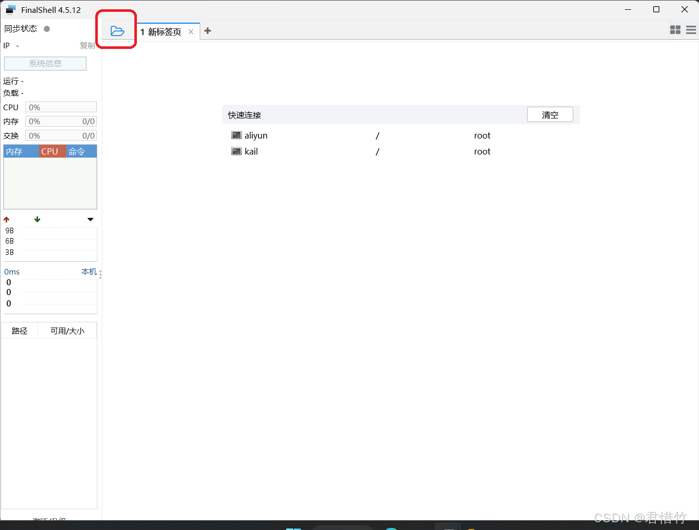Close the 新标签页 tab
The height and width of the screenshot is (530, 699).
pos(191,32)
